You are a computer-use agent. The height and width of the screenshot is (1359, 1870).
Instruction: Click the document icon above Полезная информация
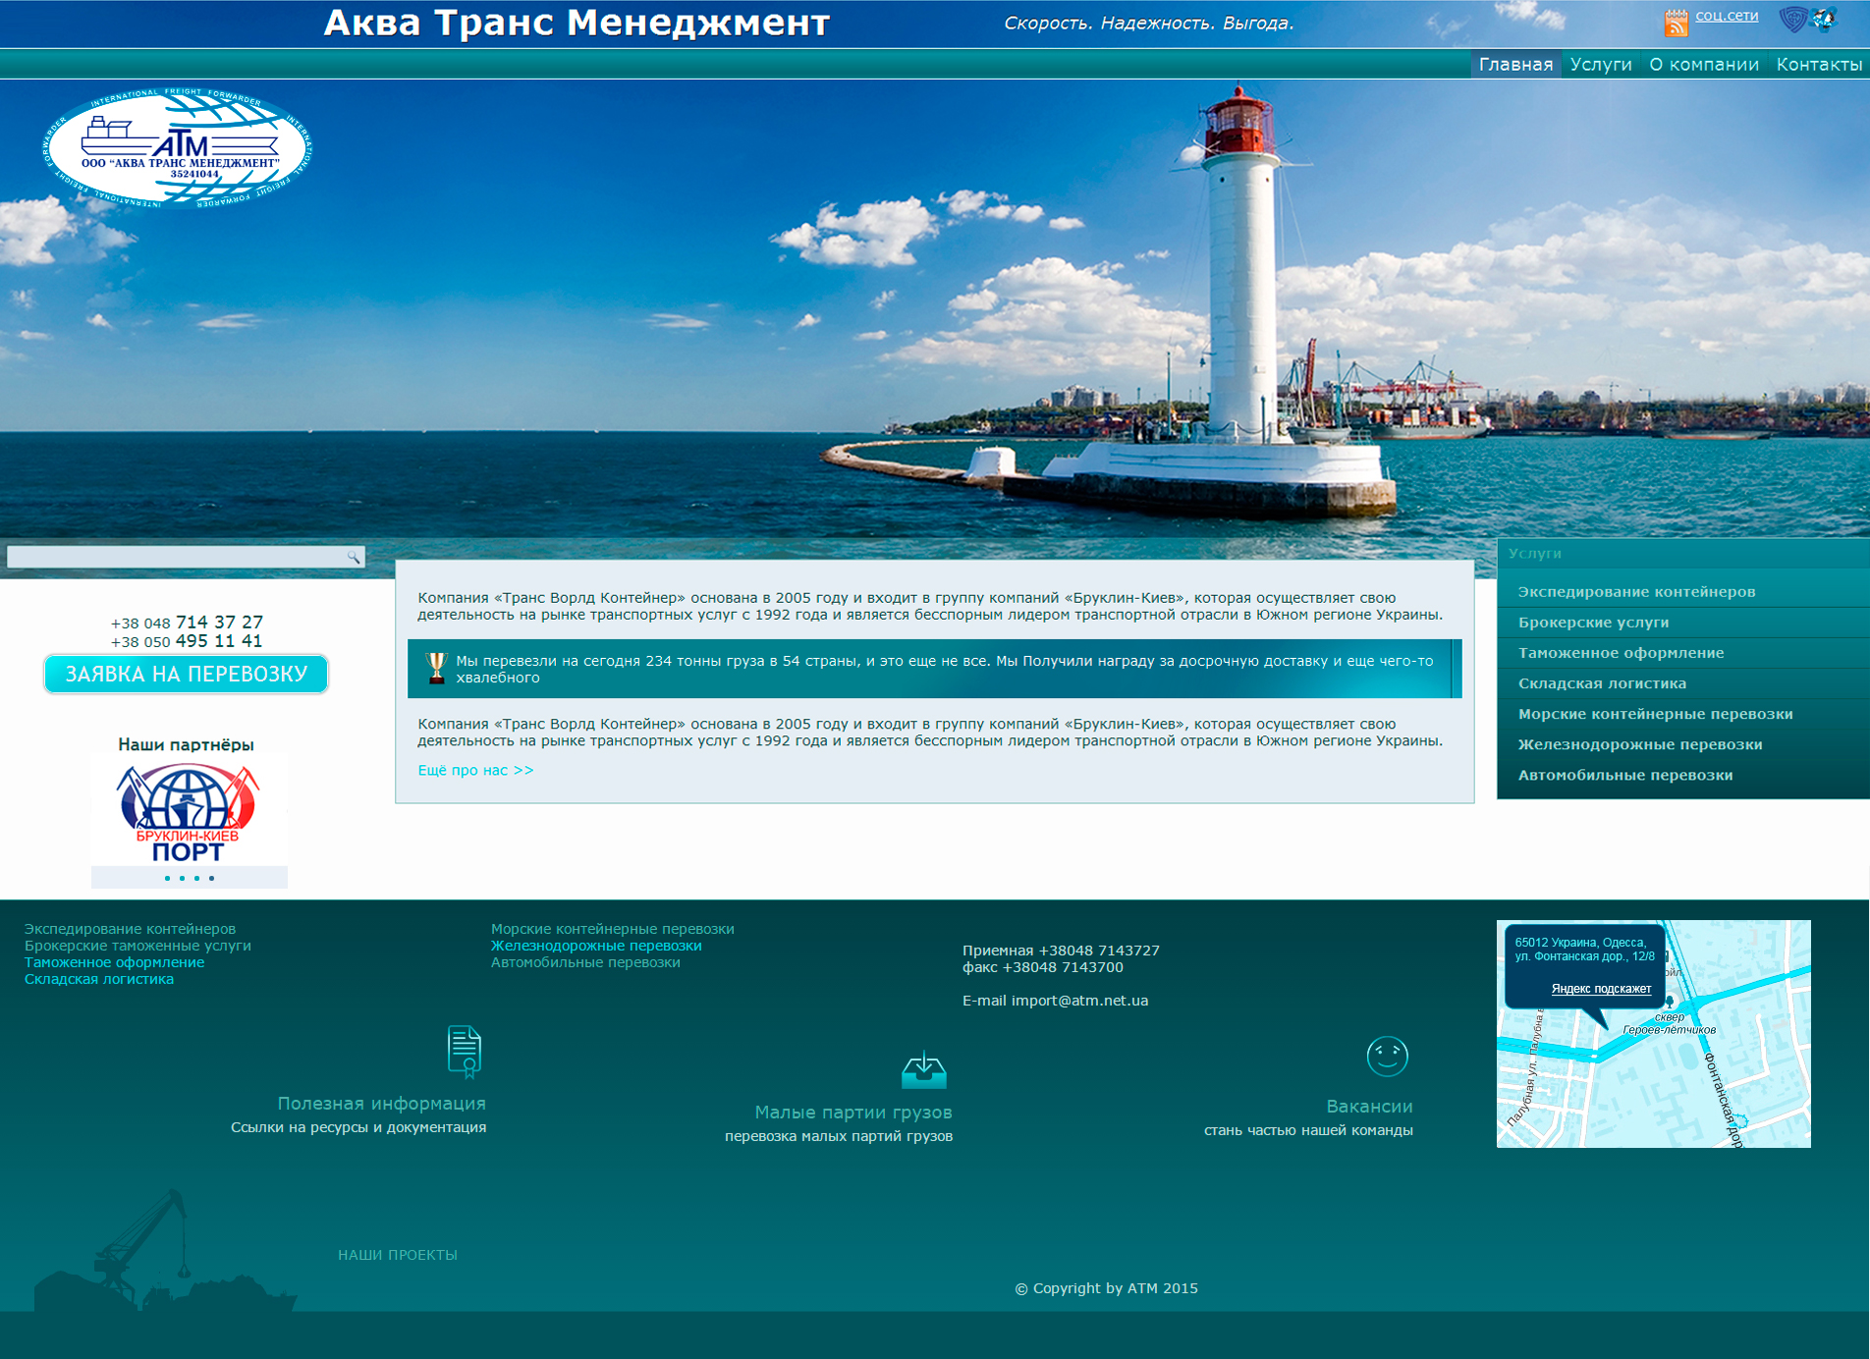[x=464, y=1051]
